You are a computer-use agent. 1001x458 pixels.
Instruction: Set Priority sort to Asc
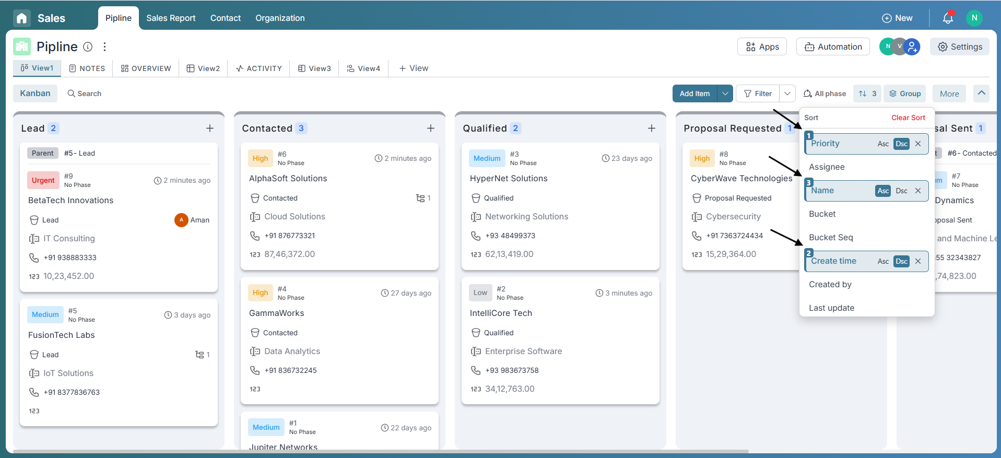tap(883, 144)
